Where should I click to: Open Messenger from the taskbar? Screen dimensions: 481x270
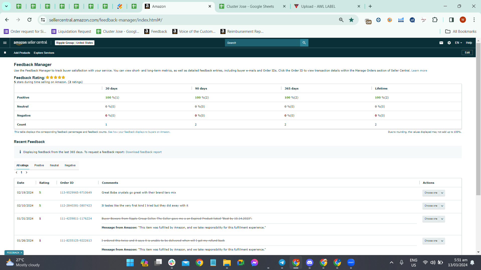tap(255, 262)
